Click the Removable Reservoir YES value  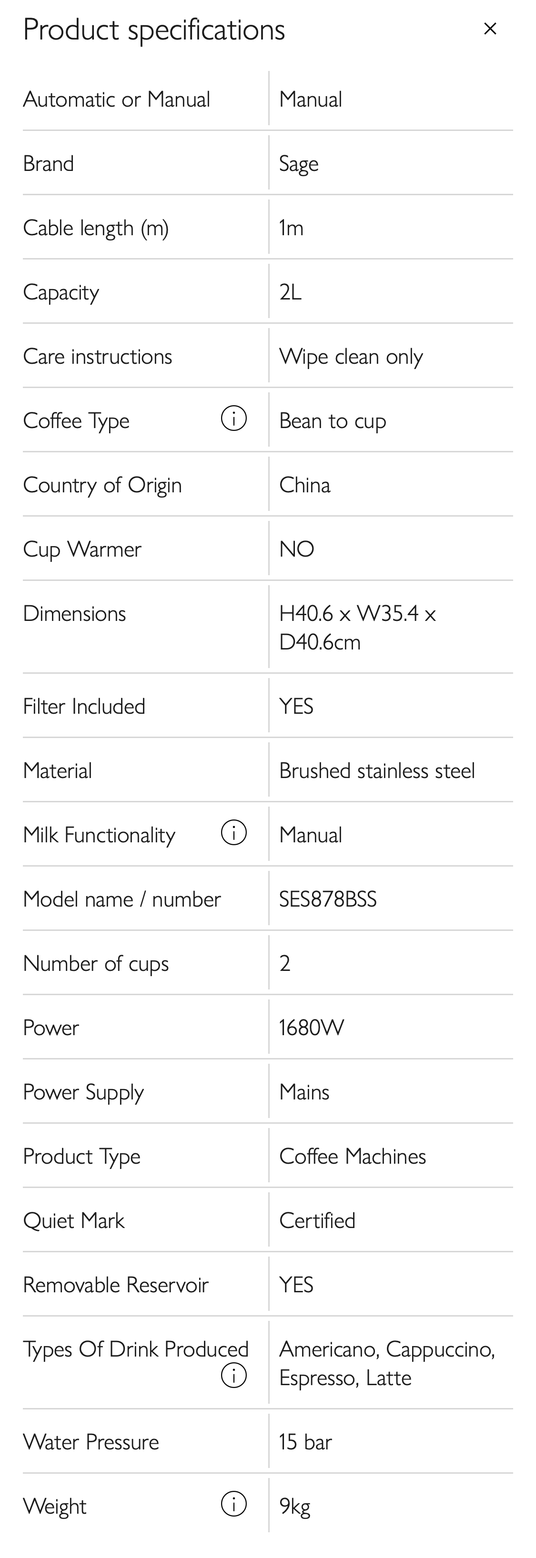pos(296,1284)
